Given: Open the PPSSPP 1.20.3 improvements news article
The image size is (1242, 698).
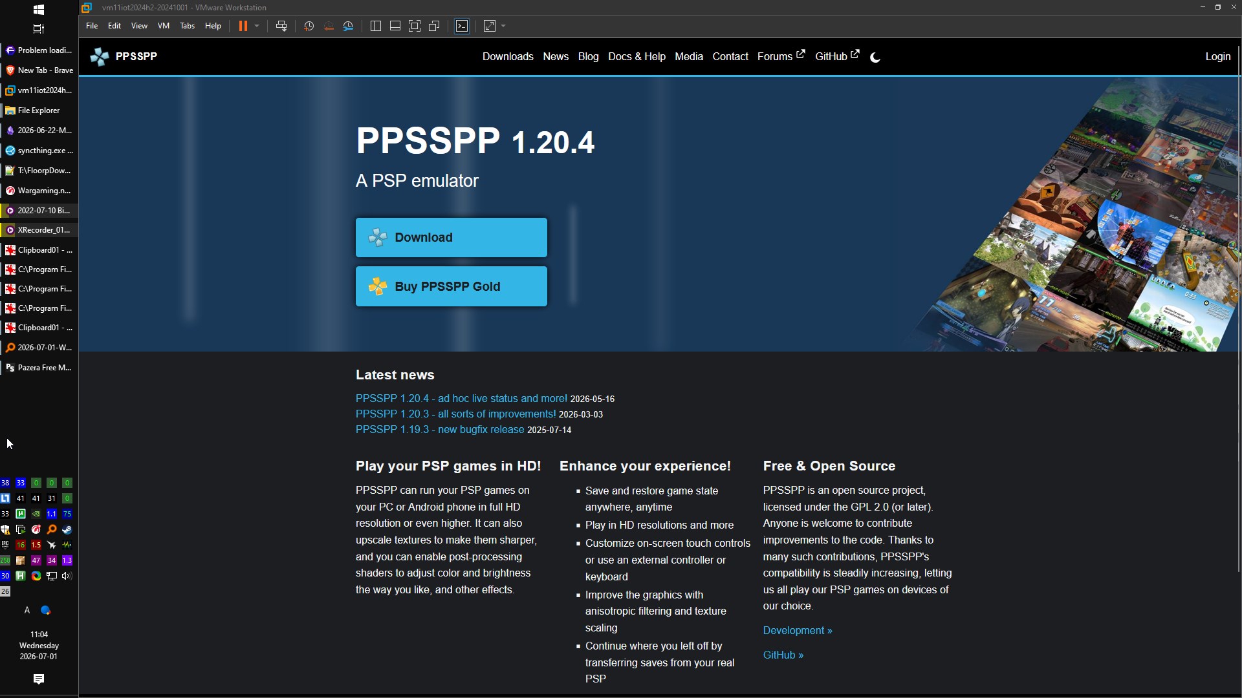Looking at the screenshot, I should [455, 414].
